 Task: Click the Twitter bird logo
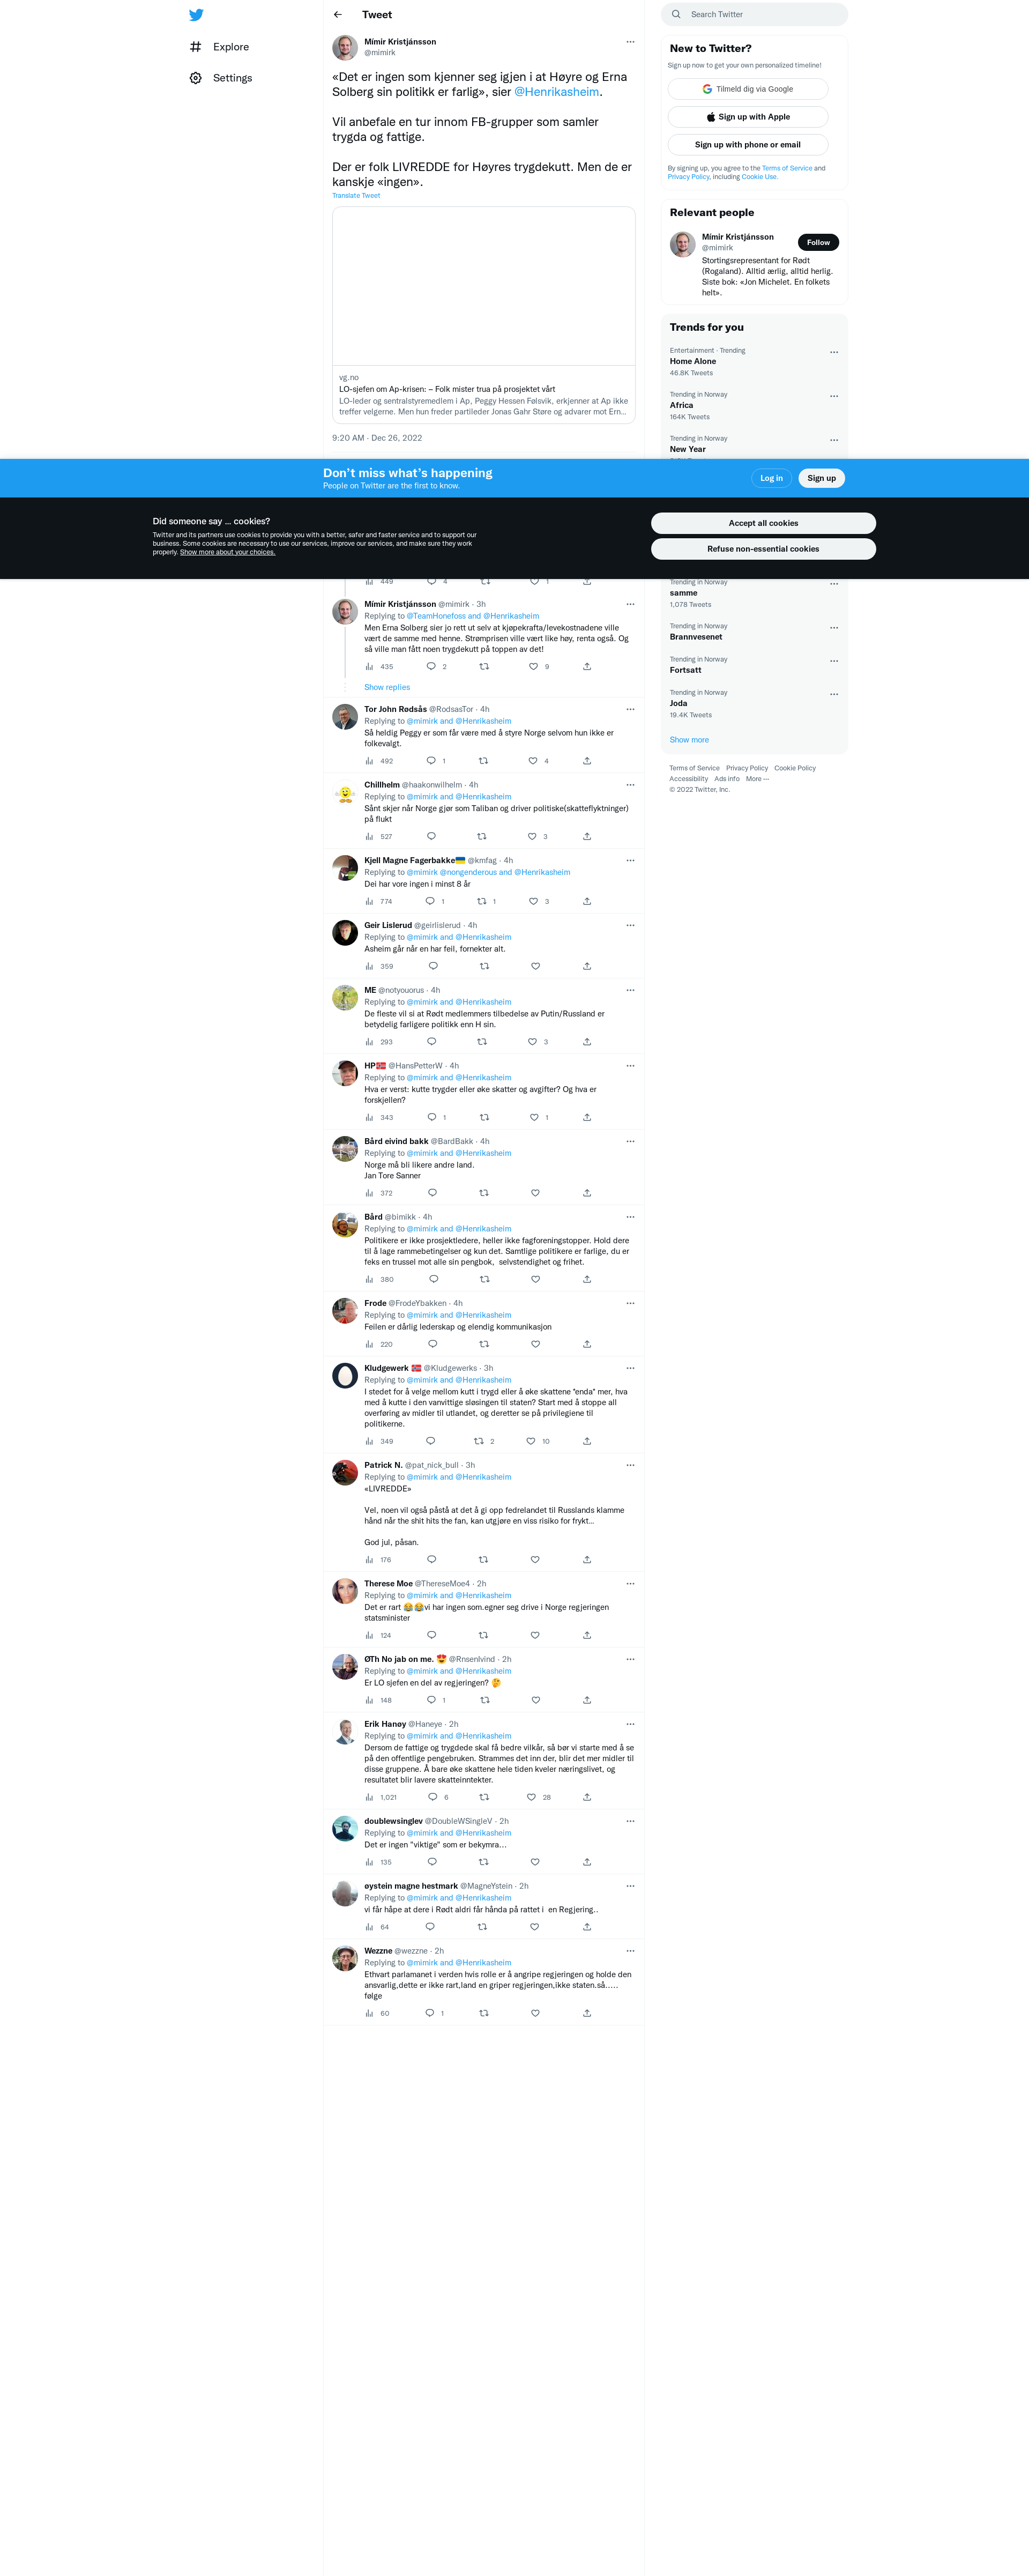coord(196,15)
